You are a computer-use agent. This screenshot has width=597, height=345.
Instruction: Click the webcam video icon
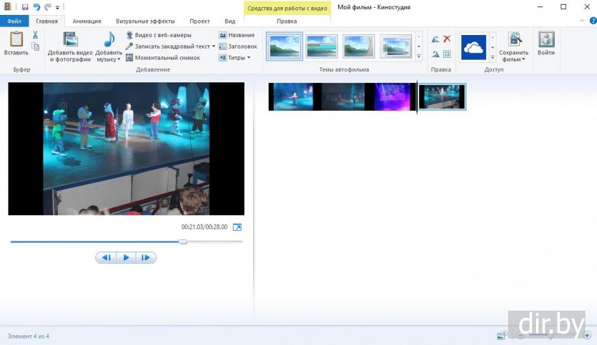[x=129, y=35]
